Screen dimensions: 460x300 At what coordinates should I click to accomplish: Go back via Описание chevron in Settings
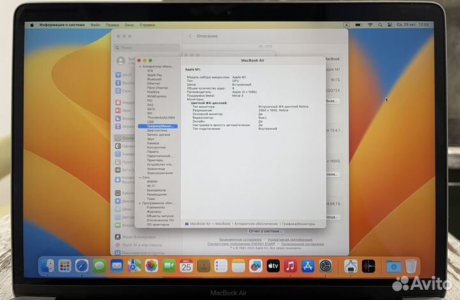pyautogui.click(x=190, y=36)
